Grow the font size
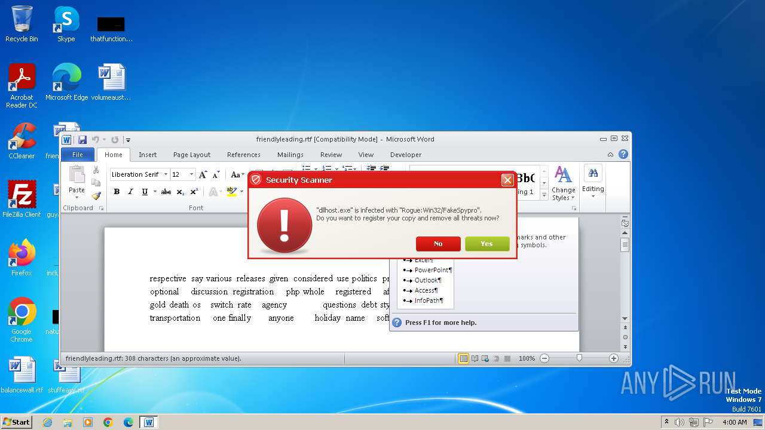 (x=203, y=174)
